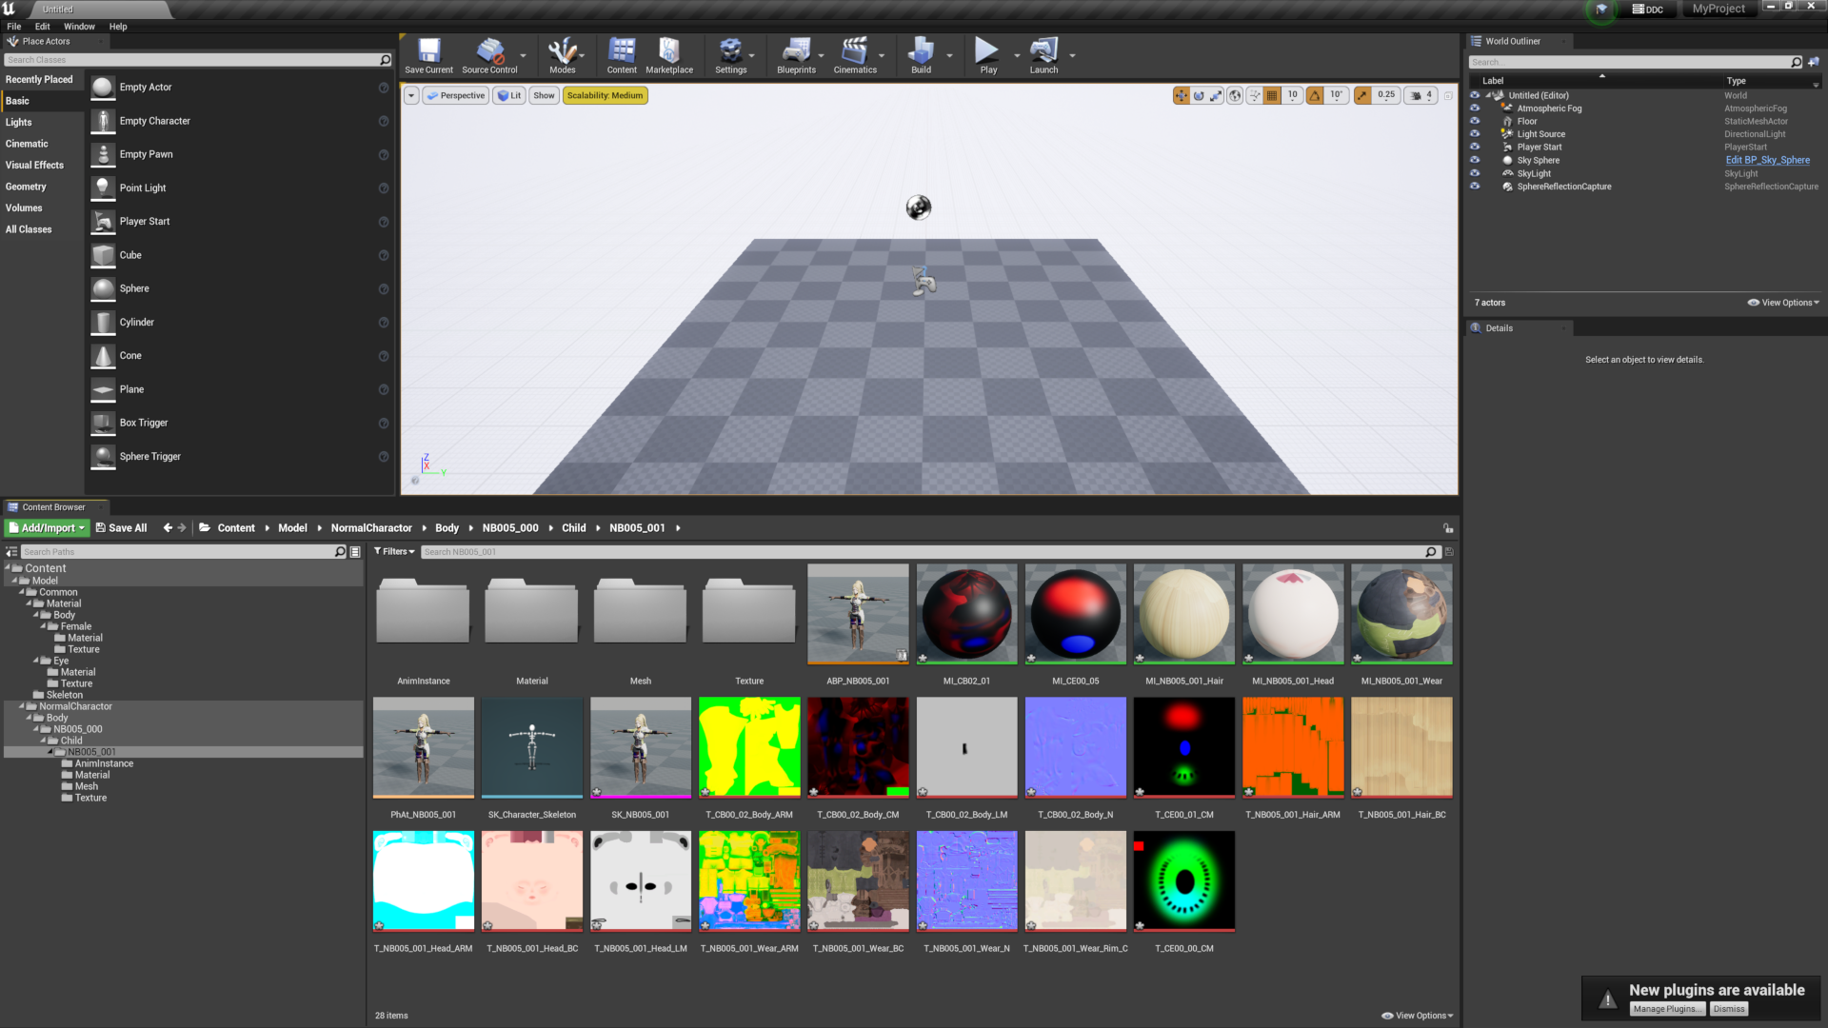Click the Modes toolbar icon
The image size is (1828, 1028).
(x=563, y=55)
